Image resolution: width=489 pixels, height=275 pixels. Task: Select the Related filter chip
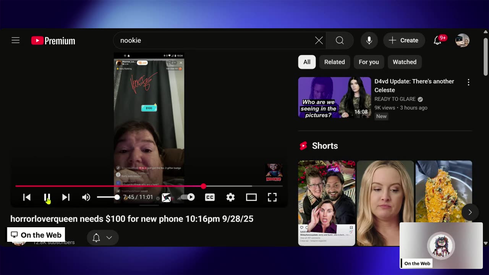[x=335, y=62]
